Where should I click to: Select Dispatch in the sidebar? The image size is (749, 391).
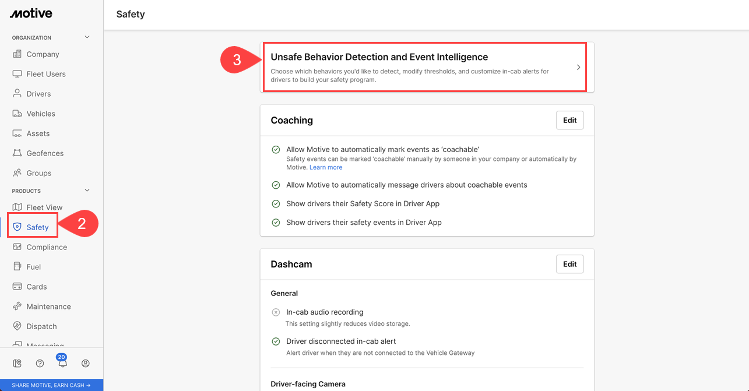point(42,326)
